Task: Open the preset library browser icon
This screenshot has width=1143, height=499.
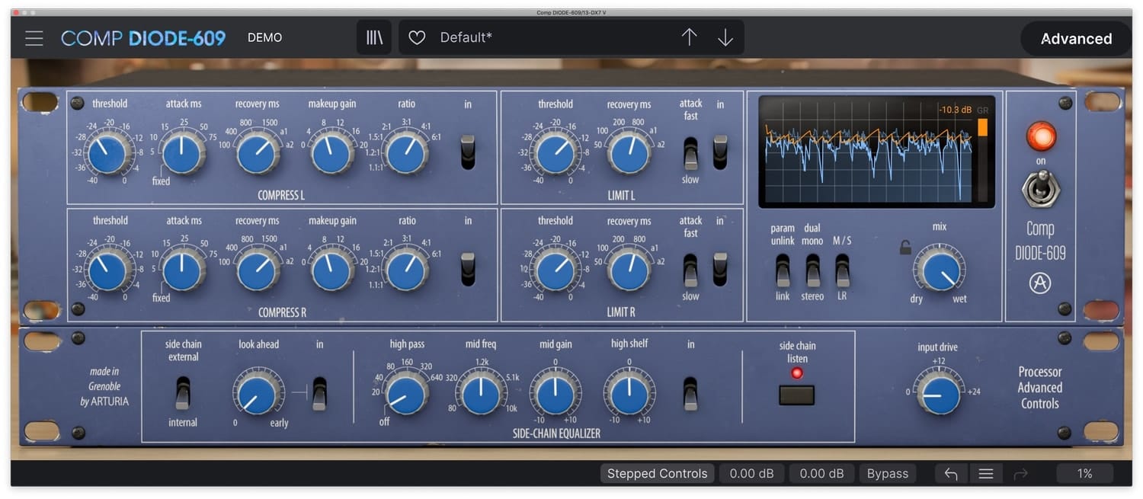Action: click(374, 37)
